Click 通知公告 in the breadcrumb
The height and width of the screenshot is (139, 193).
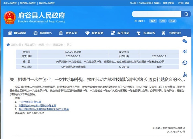coord(57,45)
